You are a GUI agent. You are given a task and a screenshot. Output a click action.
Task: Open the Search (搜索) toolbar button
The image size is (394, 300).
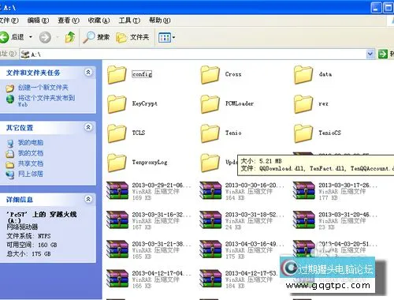(96, 37)
